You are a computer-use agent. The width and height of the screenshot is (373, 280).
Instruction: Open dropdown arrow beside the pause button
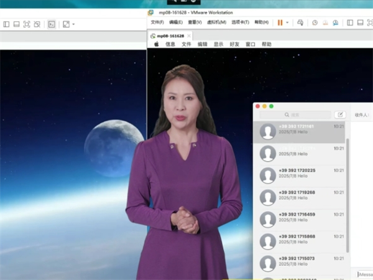(287, 22)
